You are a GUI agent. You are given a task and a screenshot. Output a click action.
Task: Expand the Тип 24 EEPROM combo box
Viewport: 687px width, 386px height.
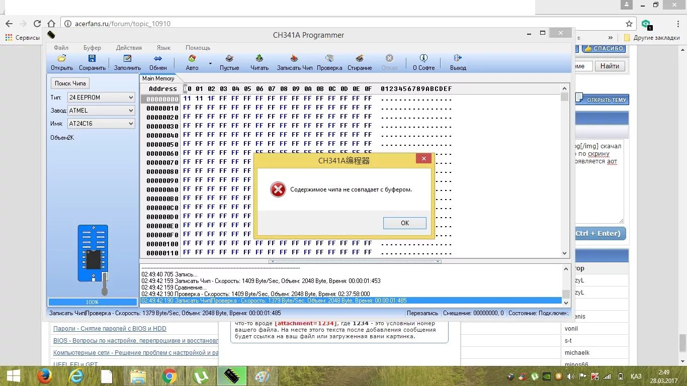pos(131,98)
